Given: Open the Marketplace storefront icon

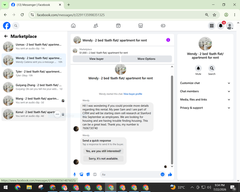Looking at the screenshot, I should tap(141, 25).
